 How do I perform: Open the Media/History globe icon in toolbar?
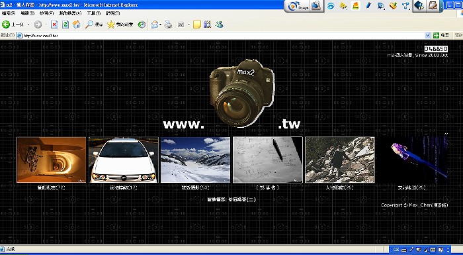(142, 25)
